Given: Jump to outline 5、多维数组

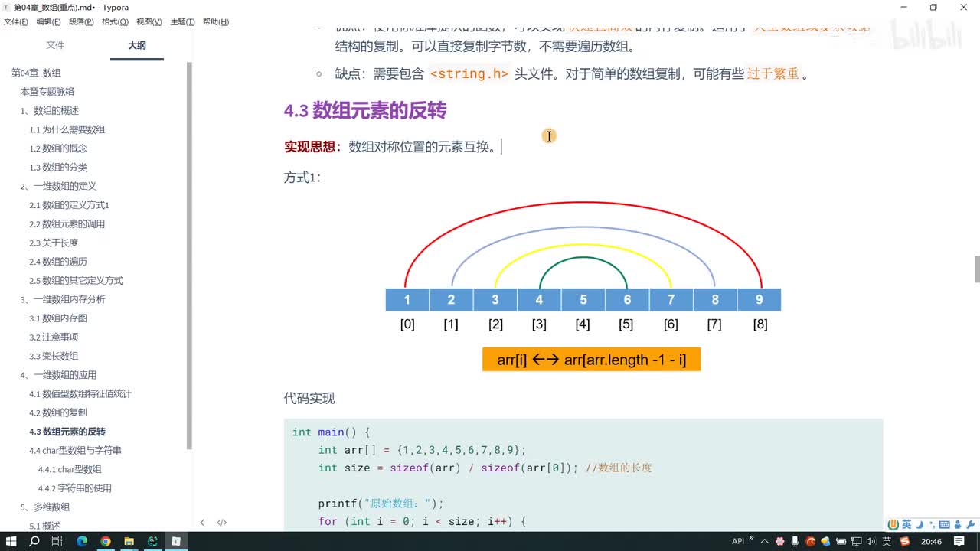Looking at the screenshot, I should click(x=45, y=507).
